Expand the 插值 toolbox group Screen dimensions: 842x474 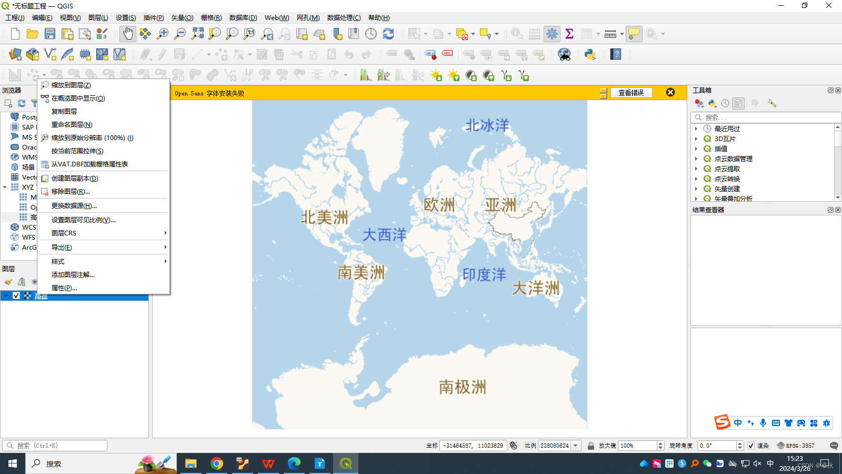click(696, 149)
